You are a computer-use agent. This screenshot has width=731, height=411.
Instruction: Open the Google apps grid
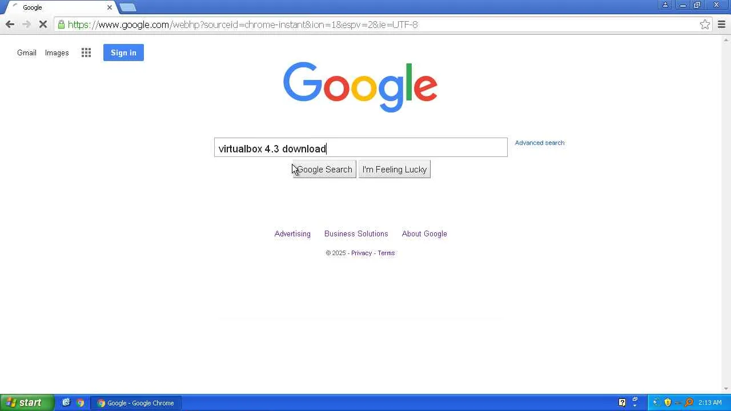tap(86, 53)
